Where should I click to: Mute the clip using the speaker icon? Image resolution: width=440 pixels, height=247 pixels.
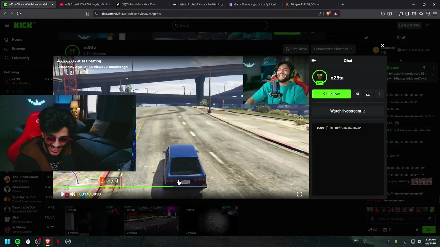(73, 194)
